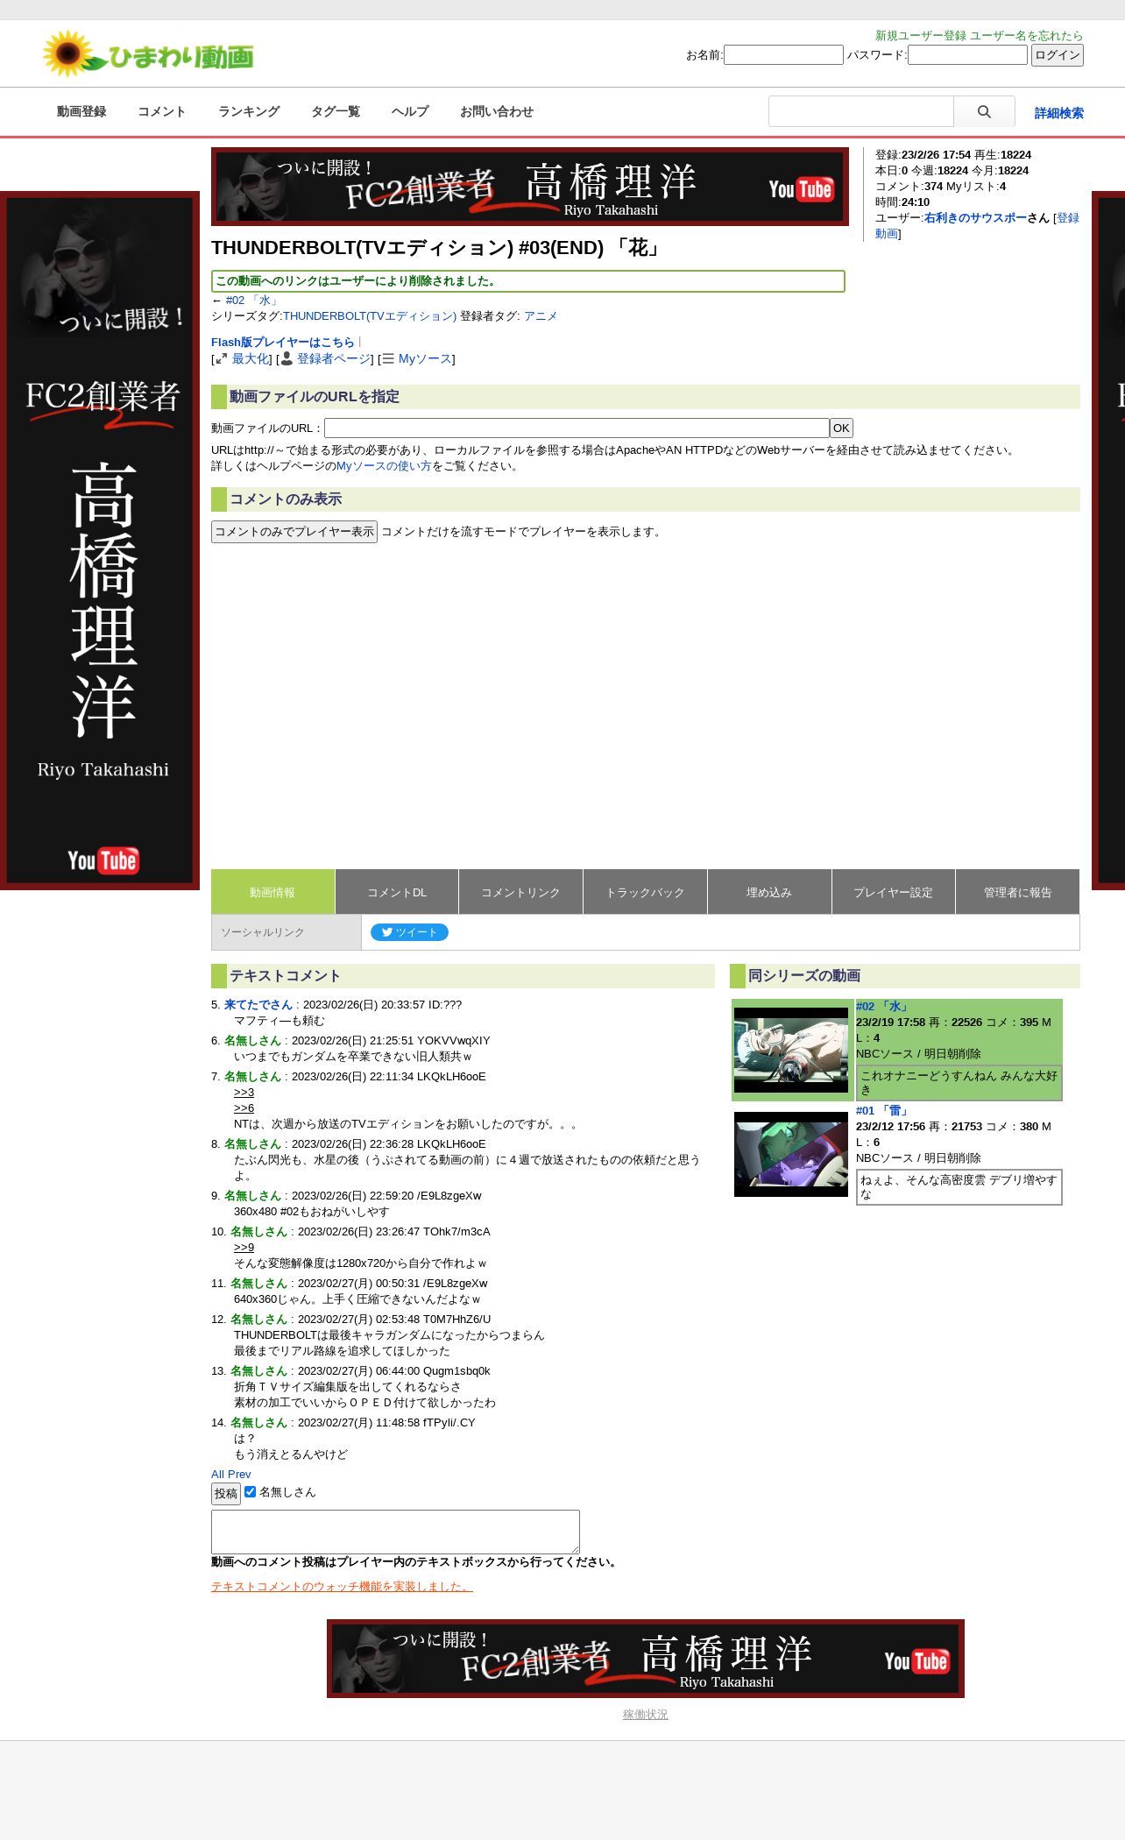1125x1840 pixels.
Task: Click the person icon before 登録者ページ
Action: tap(287, 359)
